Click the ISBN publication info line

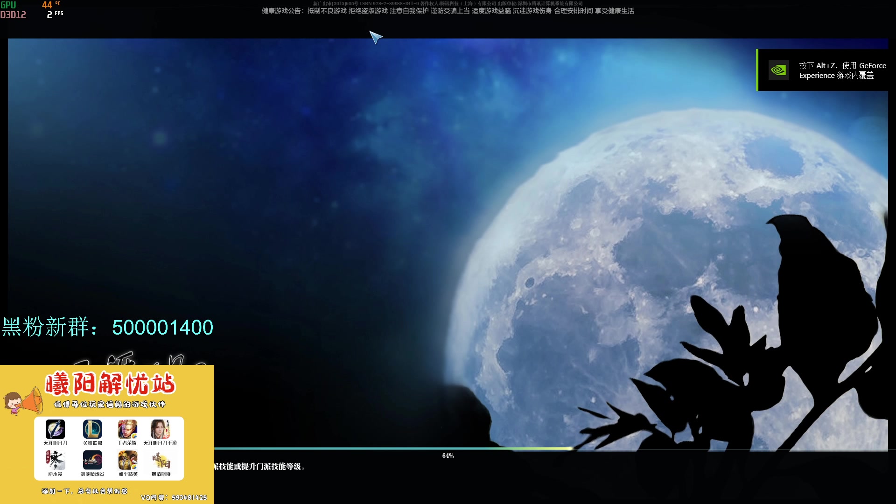448,3
